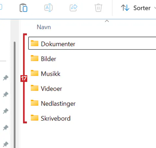The height and width of the screenshot is (148, 156).
Task: Select the Nedlastinger folder label
Action: 58,104
